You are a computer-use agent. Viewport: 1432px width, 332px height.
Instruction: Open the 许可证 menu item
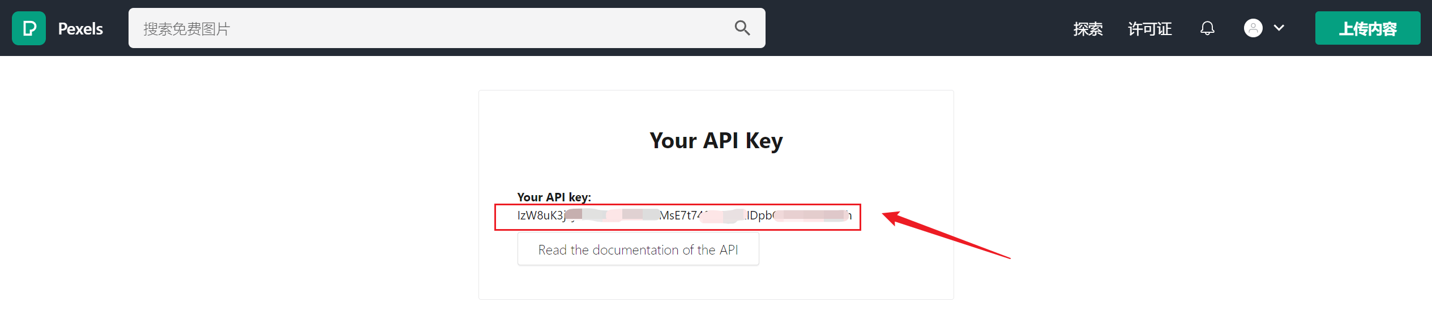pyautogui.click(x=1149, y=29)
